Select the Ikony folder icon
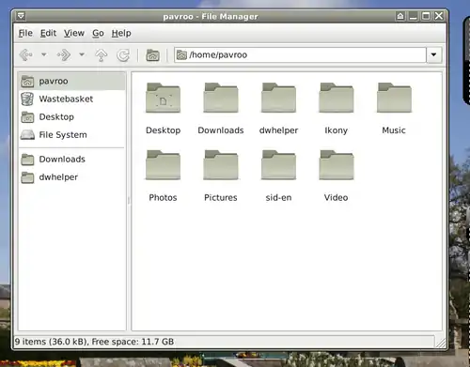 click(x=337, y=98)
